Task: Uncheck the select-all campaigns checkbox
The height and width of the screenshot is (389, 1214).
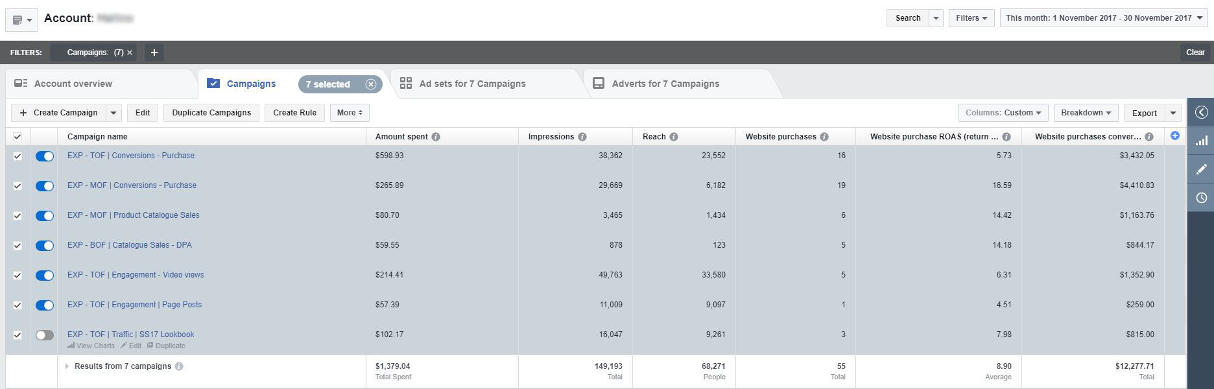Action: tap(18, 137)
